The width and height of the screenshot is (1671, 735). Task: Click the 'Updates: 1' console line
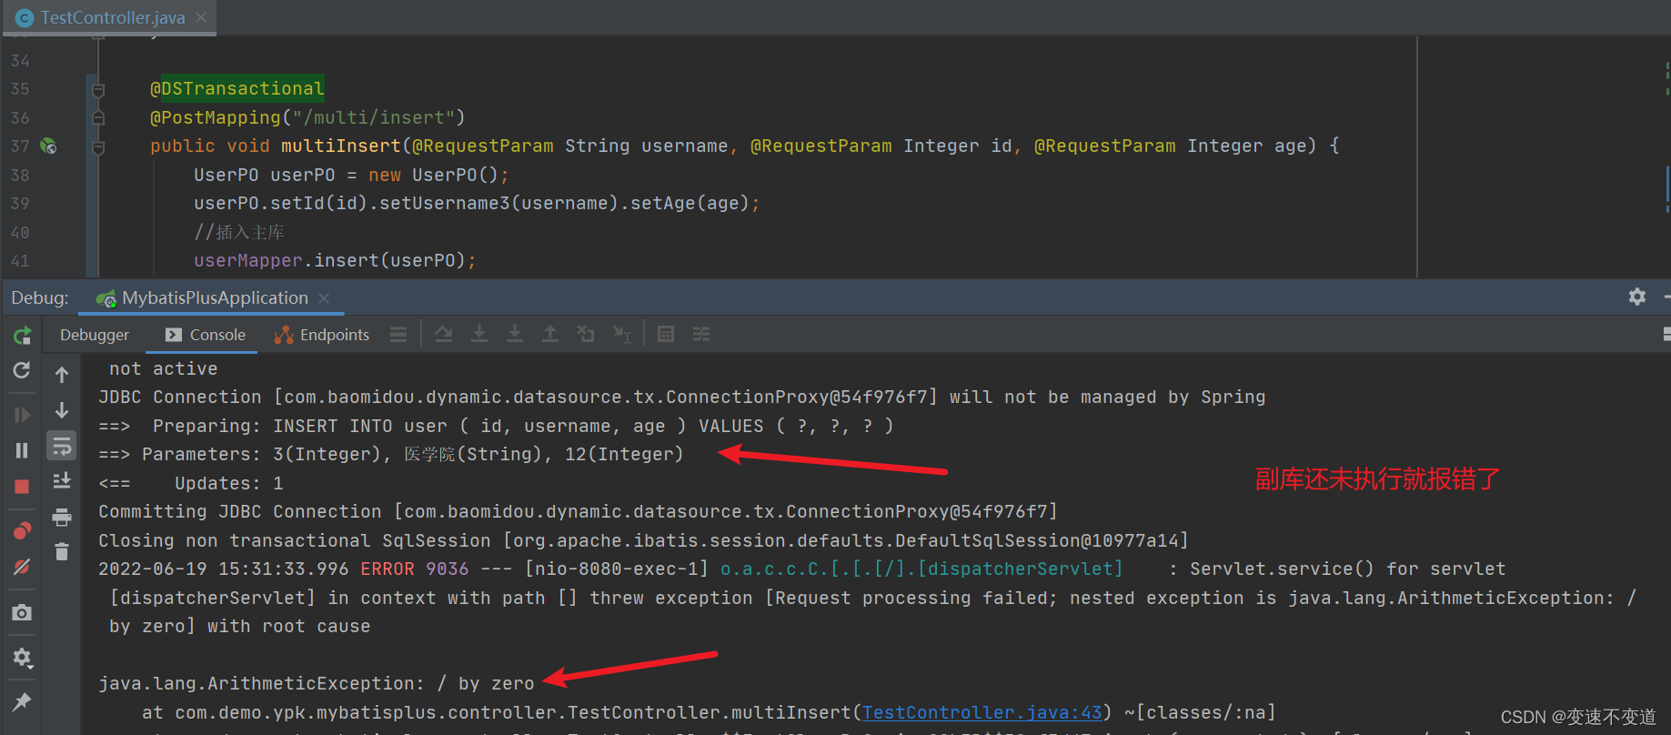(191, 483)
